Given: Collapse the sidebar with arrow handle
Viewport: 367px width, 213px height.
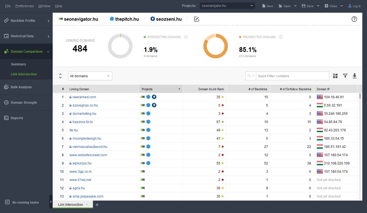Looking at the screenshot, I should 51,202.
